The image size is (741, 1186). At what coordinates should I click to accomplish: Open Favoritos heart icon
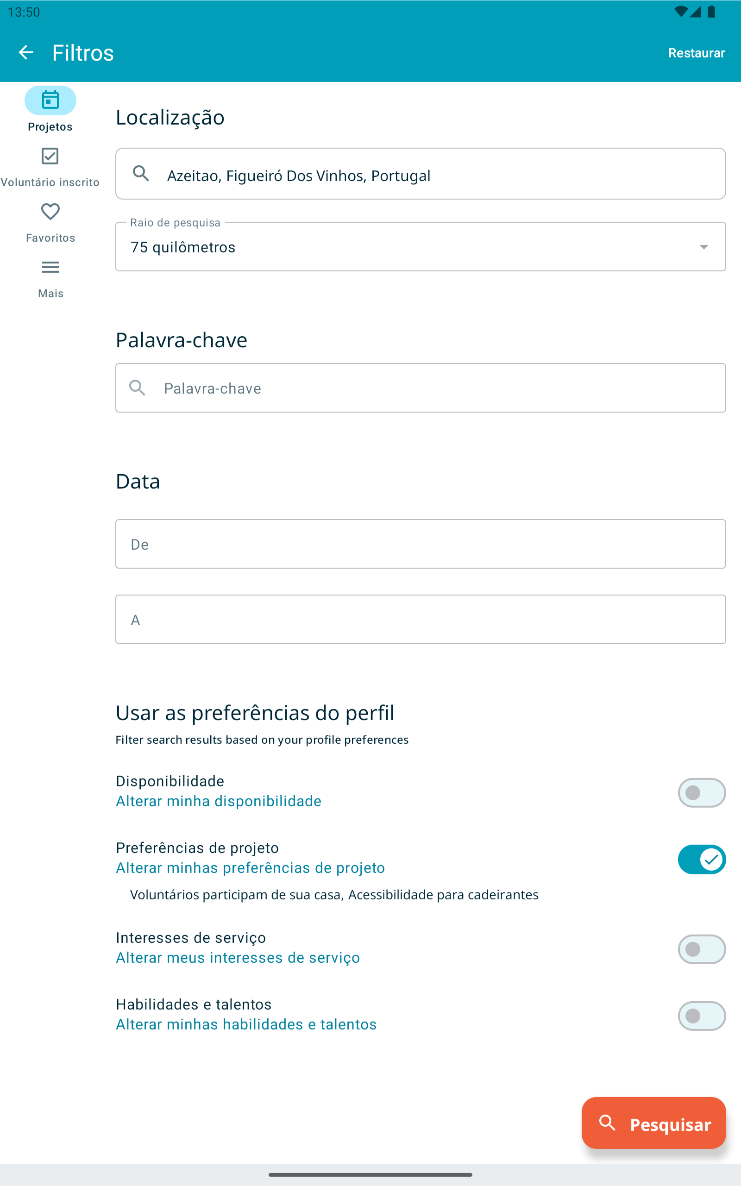50,212
